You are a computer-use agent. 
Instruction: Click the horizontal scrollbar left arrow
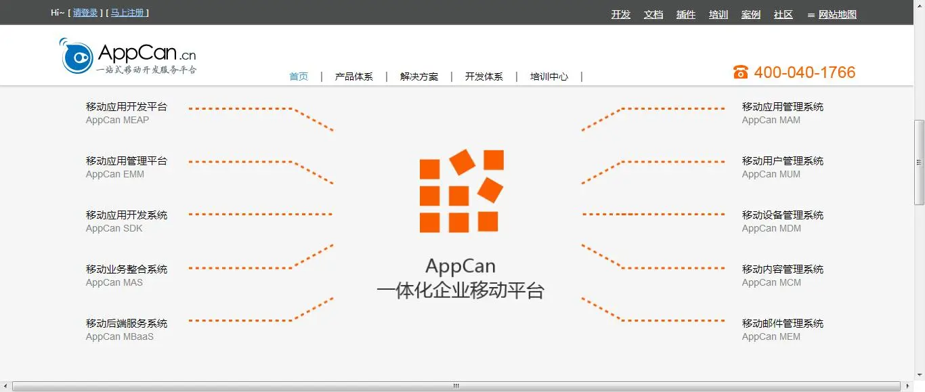click(5, 386)
